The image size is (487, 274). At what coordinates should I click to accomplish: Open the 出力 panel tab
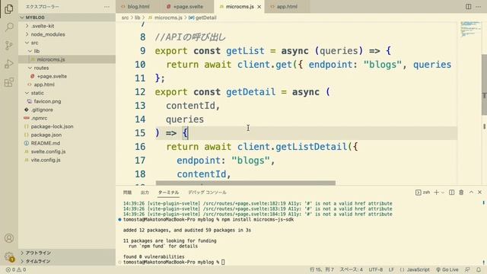point(145,193)
